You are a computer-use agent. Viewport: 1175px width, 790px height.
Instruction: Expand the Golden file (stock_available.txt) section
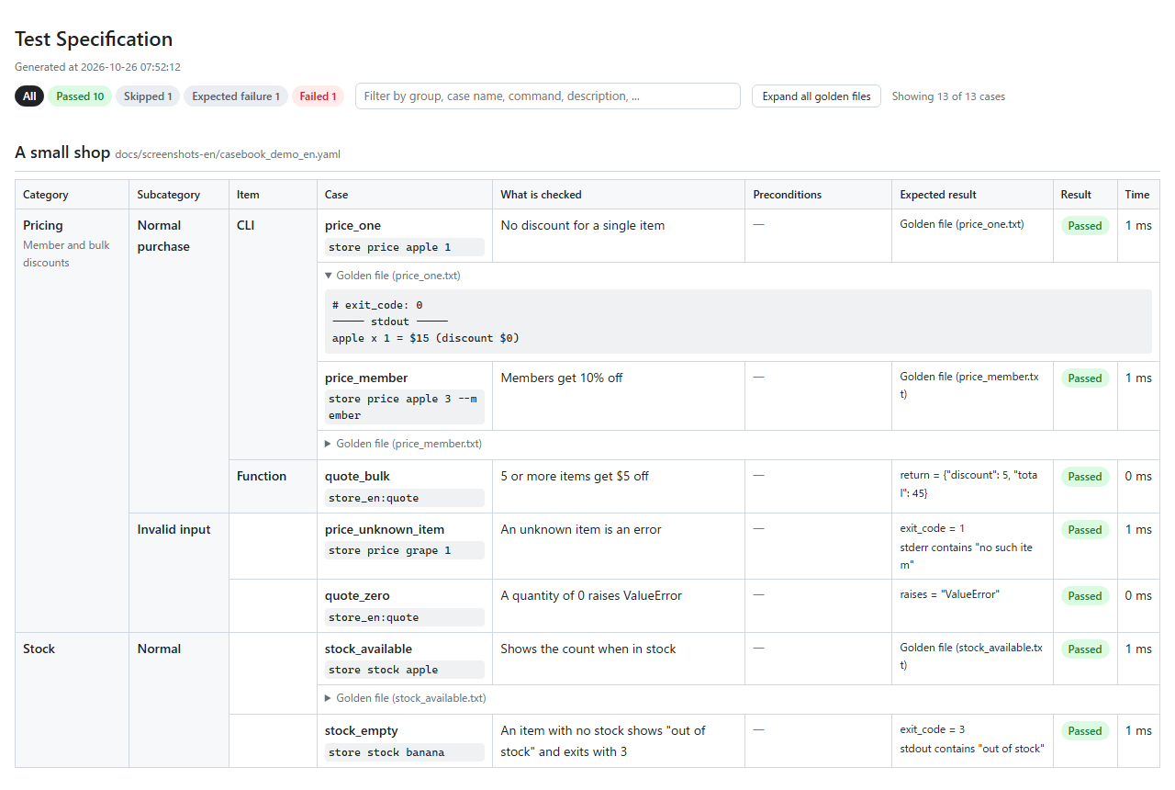[405, 698]
